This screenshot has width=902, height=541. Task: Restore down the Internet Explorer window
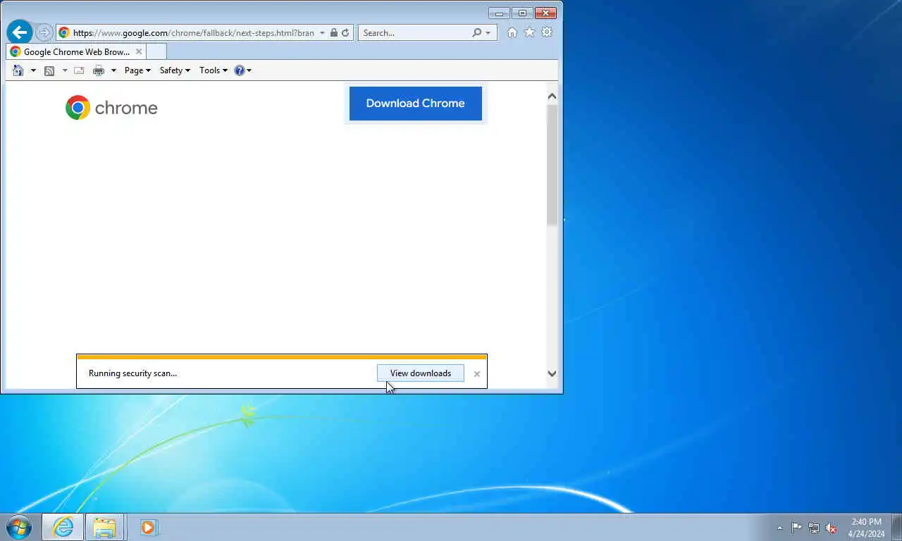pos(522,13)
